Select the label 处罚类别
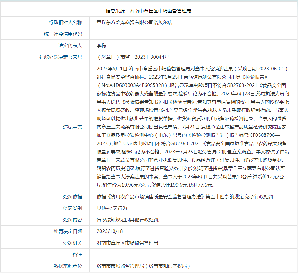Viewport: 298px width, 273px height. pos(73,208)
